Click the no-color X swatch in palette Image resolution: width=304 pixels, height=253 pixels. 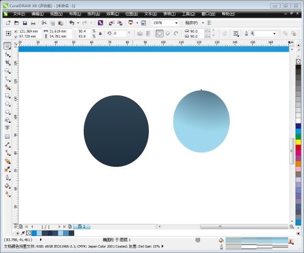click(299, 61)
